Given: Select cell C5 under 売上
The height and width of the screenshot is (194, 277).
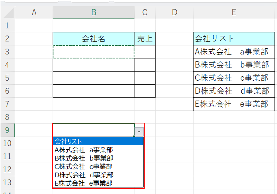Looking at the screenshot, I should coord(145,78).
